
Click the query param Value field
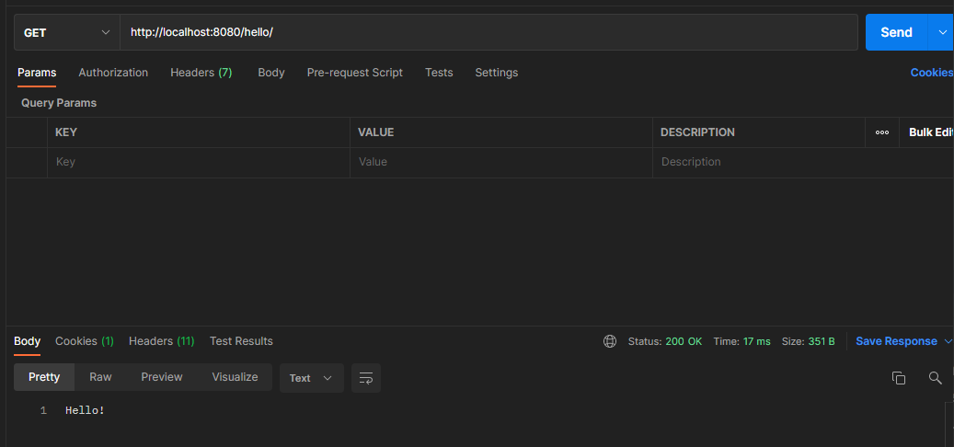coord(501,163)
